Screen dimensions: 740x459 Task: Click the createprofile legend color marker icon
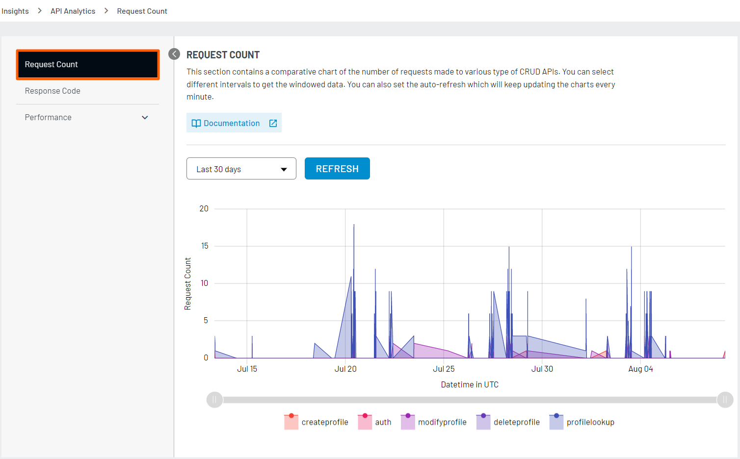(x=291, y=421)
